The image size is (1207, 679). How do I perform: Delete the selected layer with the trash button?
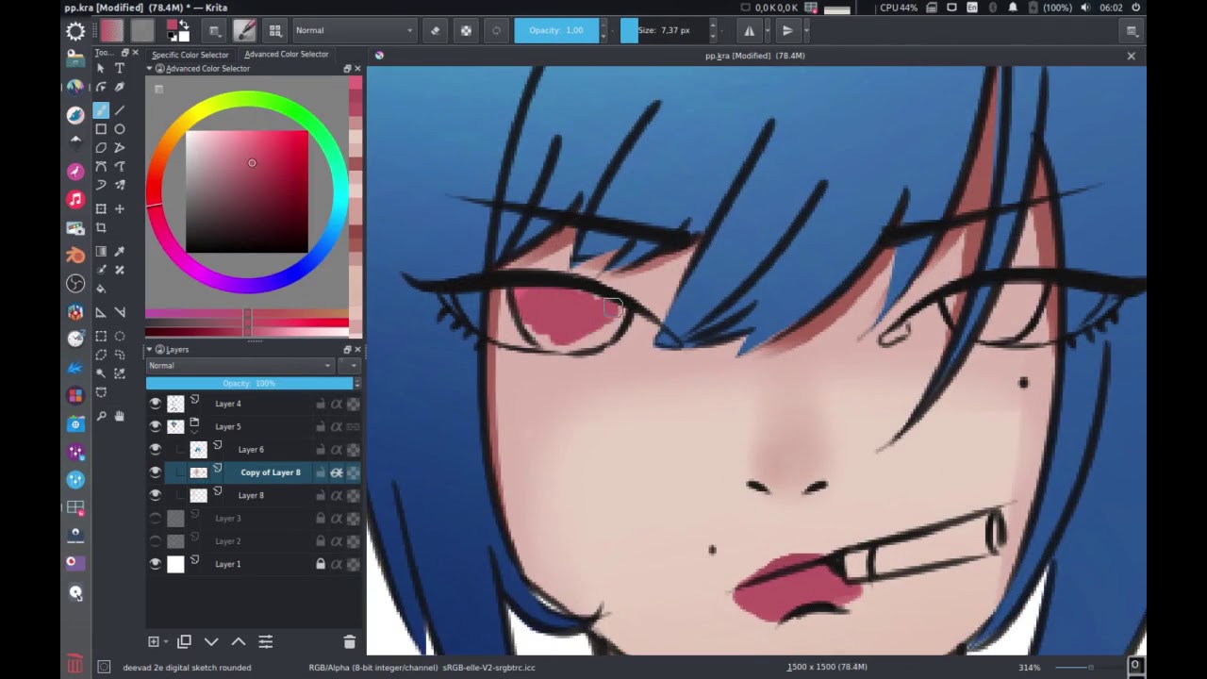[x=349, y=641]
